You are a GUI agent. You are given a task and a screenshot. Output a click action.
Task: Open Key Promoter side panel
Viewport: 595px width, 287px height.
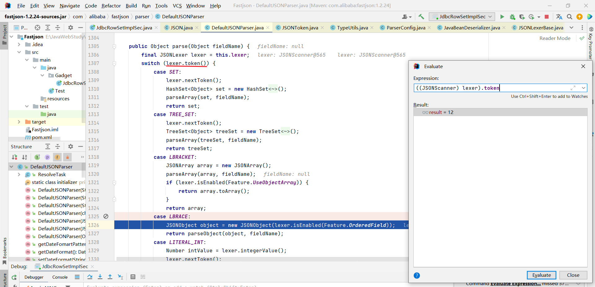[x=591, y=43]
